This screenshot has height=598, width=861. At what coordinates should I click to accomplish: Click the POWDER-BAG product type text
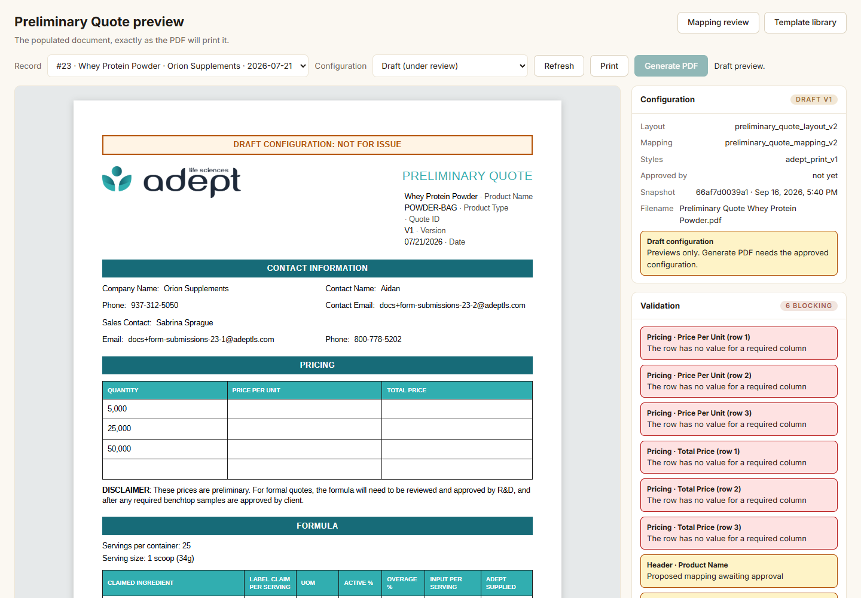430,208
